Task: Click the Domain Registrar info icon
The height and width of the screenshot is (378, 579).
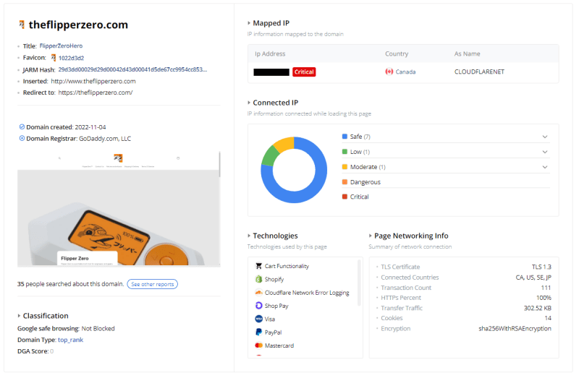Action: (22, 138)
